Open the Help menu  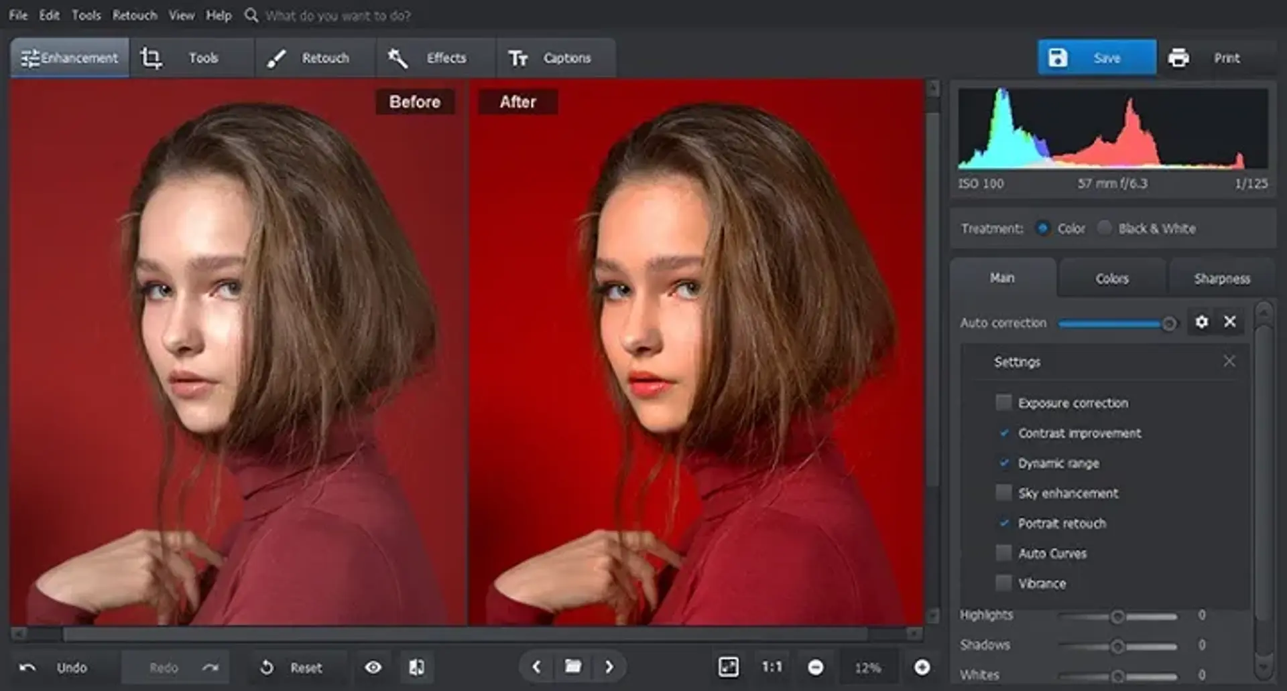(x=219, y=15)
